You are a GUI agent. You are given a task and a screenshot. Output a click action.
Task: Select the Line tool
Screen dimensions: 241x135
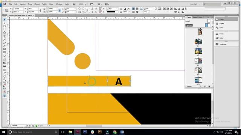coord(5,40)
